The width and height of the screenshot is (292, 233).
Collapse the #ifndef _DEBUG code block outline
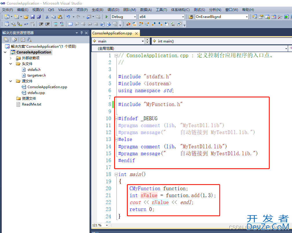[116, 119]
